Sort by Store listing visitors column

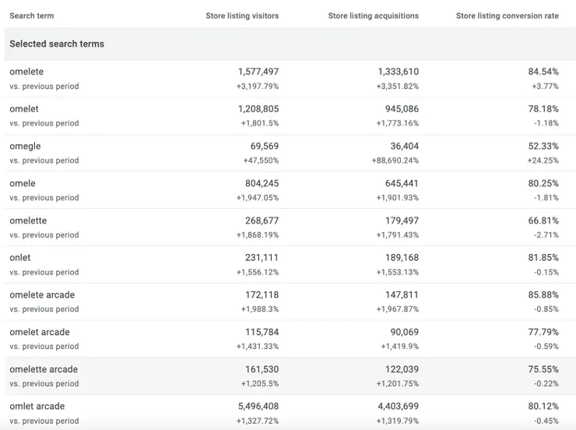pos(242,16)
